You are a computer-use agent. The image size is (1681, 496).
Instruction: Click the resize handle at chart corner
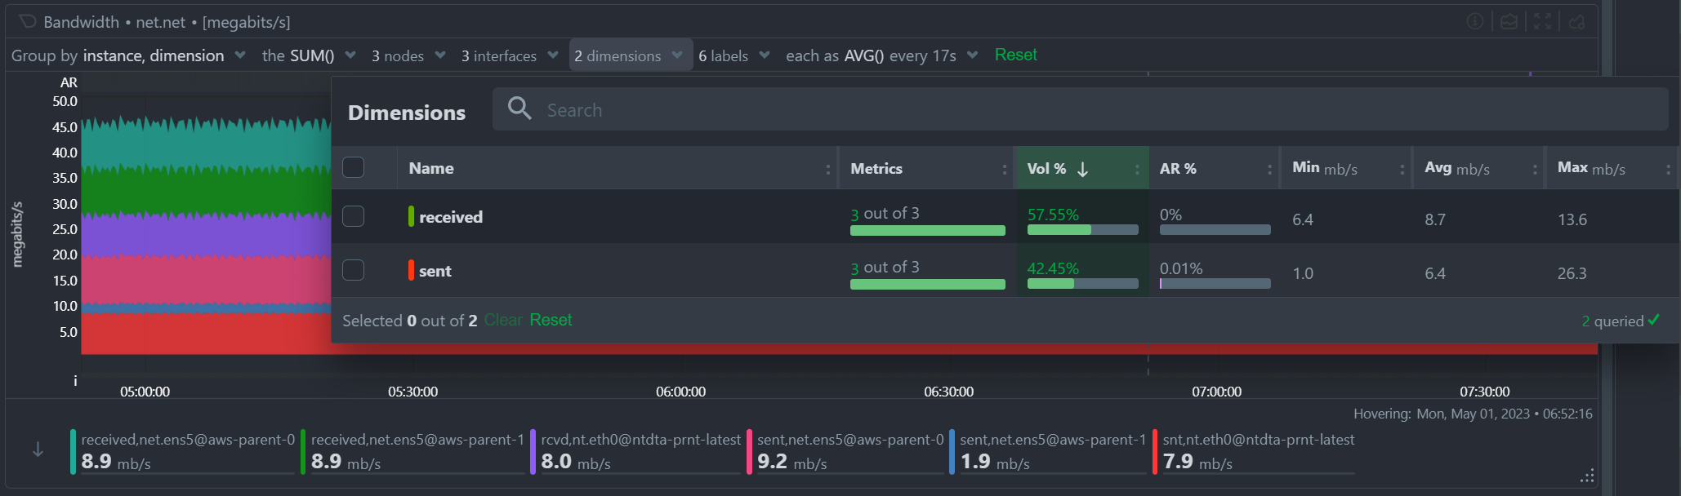pos(1586,476)
